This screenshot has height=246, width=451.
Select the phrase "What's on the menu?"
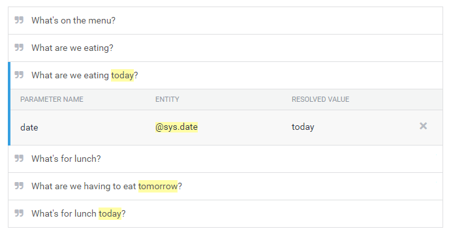tap(73, 20)
